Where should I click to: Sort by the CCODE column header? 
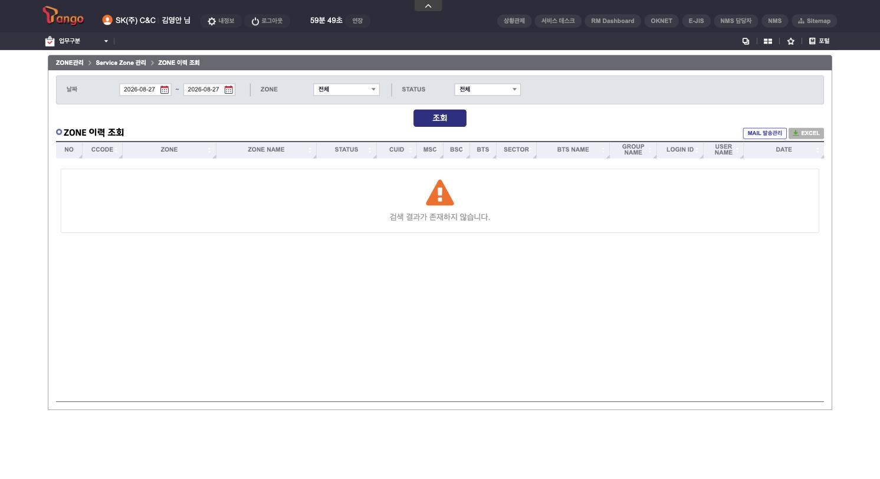102,150
